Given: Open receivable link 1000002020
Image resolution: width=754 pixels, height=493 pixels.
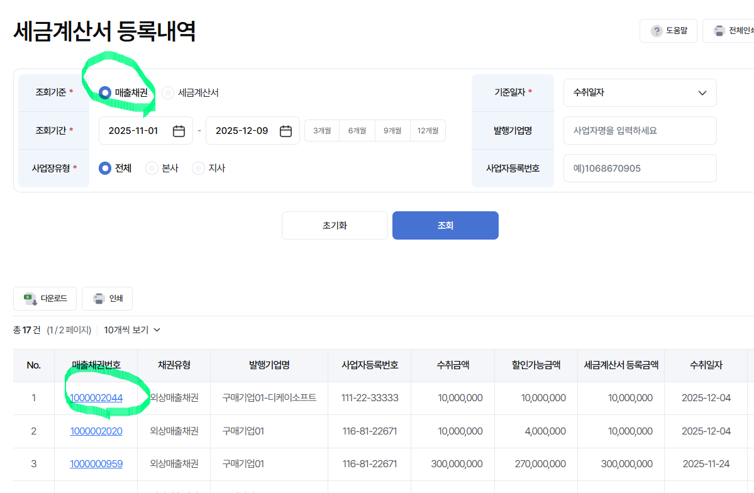Looking at the screenshot, I should 96,431.
